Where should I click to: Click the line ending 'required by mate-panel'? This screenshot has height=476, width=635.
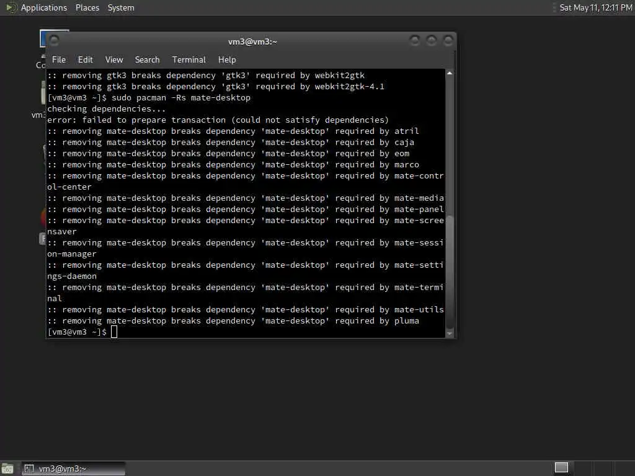point(246,209)
